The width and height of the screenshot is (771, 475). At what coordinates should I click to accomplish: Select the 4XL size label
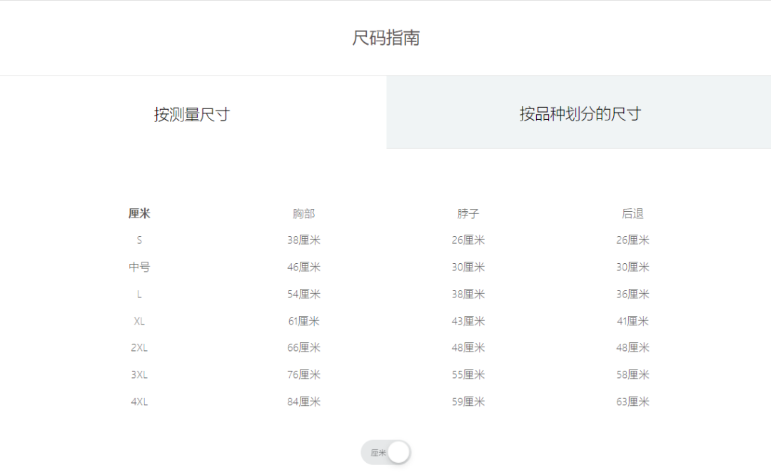(139, 402)
